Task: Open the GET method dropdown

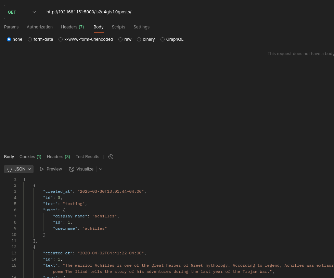Action: click(22, 12)
